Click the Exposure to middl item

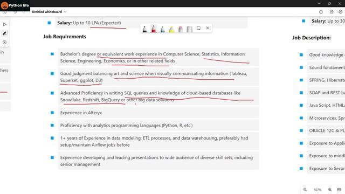[x=327, y=156]
